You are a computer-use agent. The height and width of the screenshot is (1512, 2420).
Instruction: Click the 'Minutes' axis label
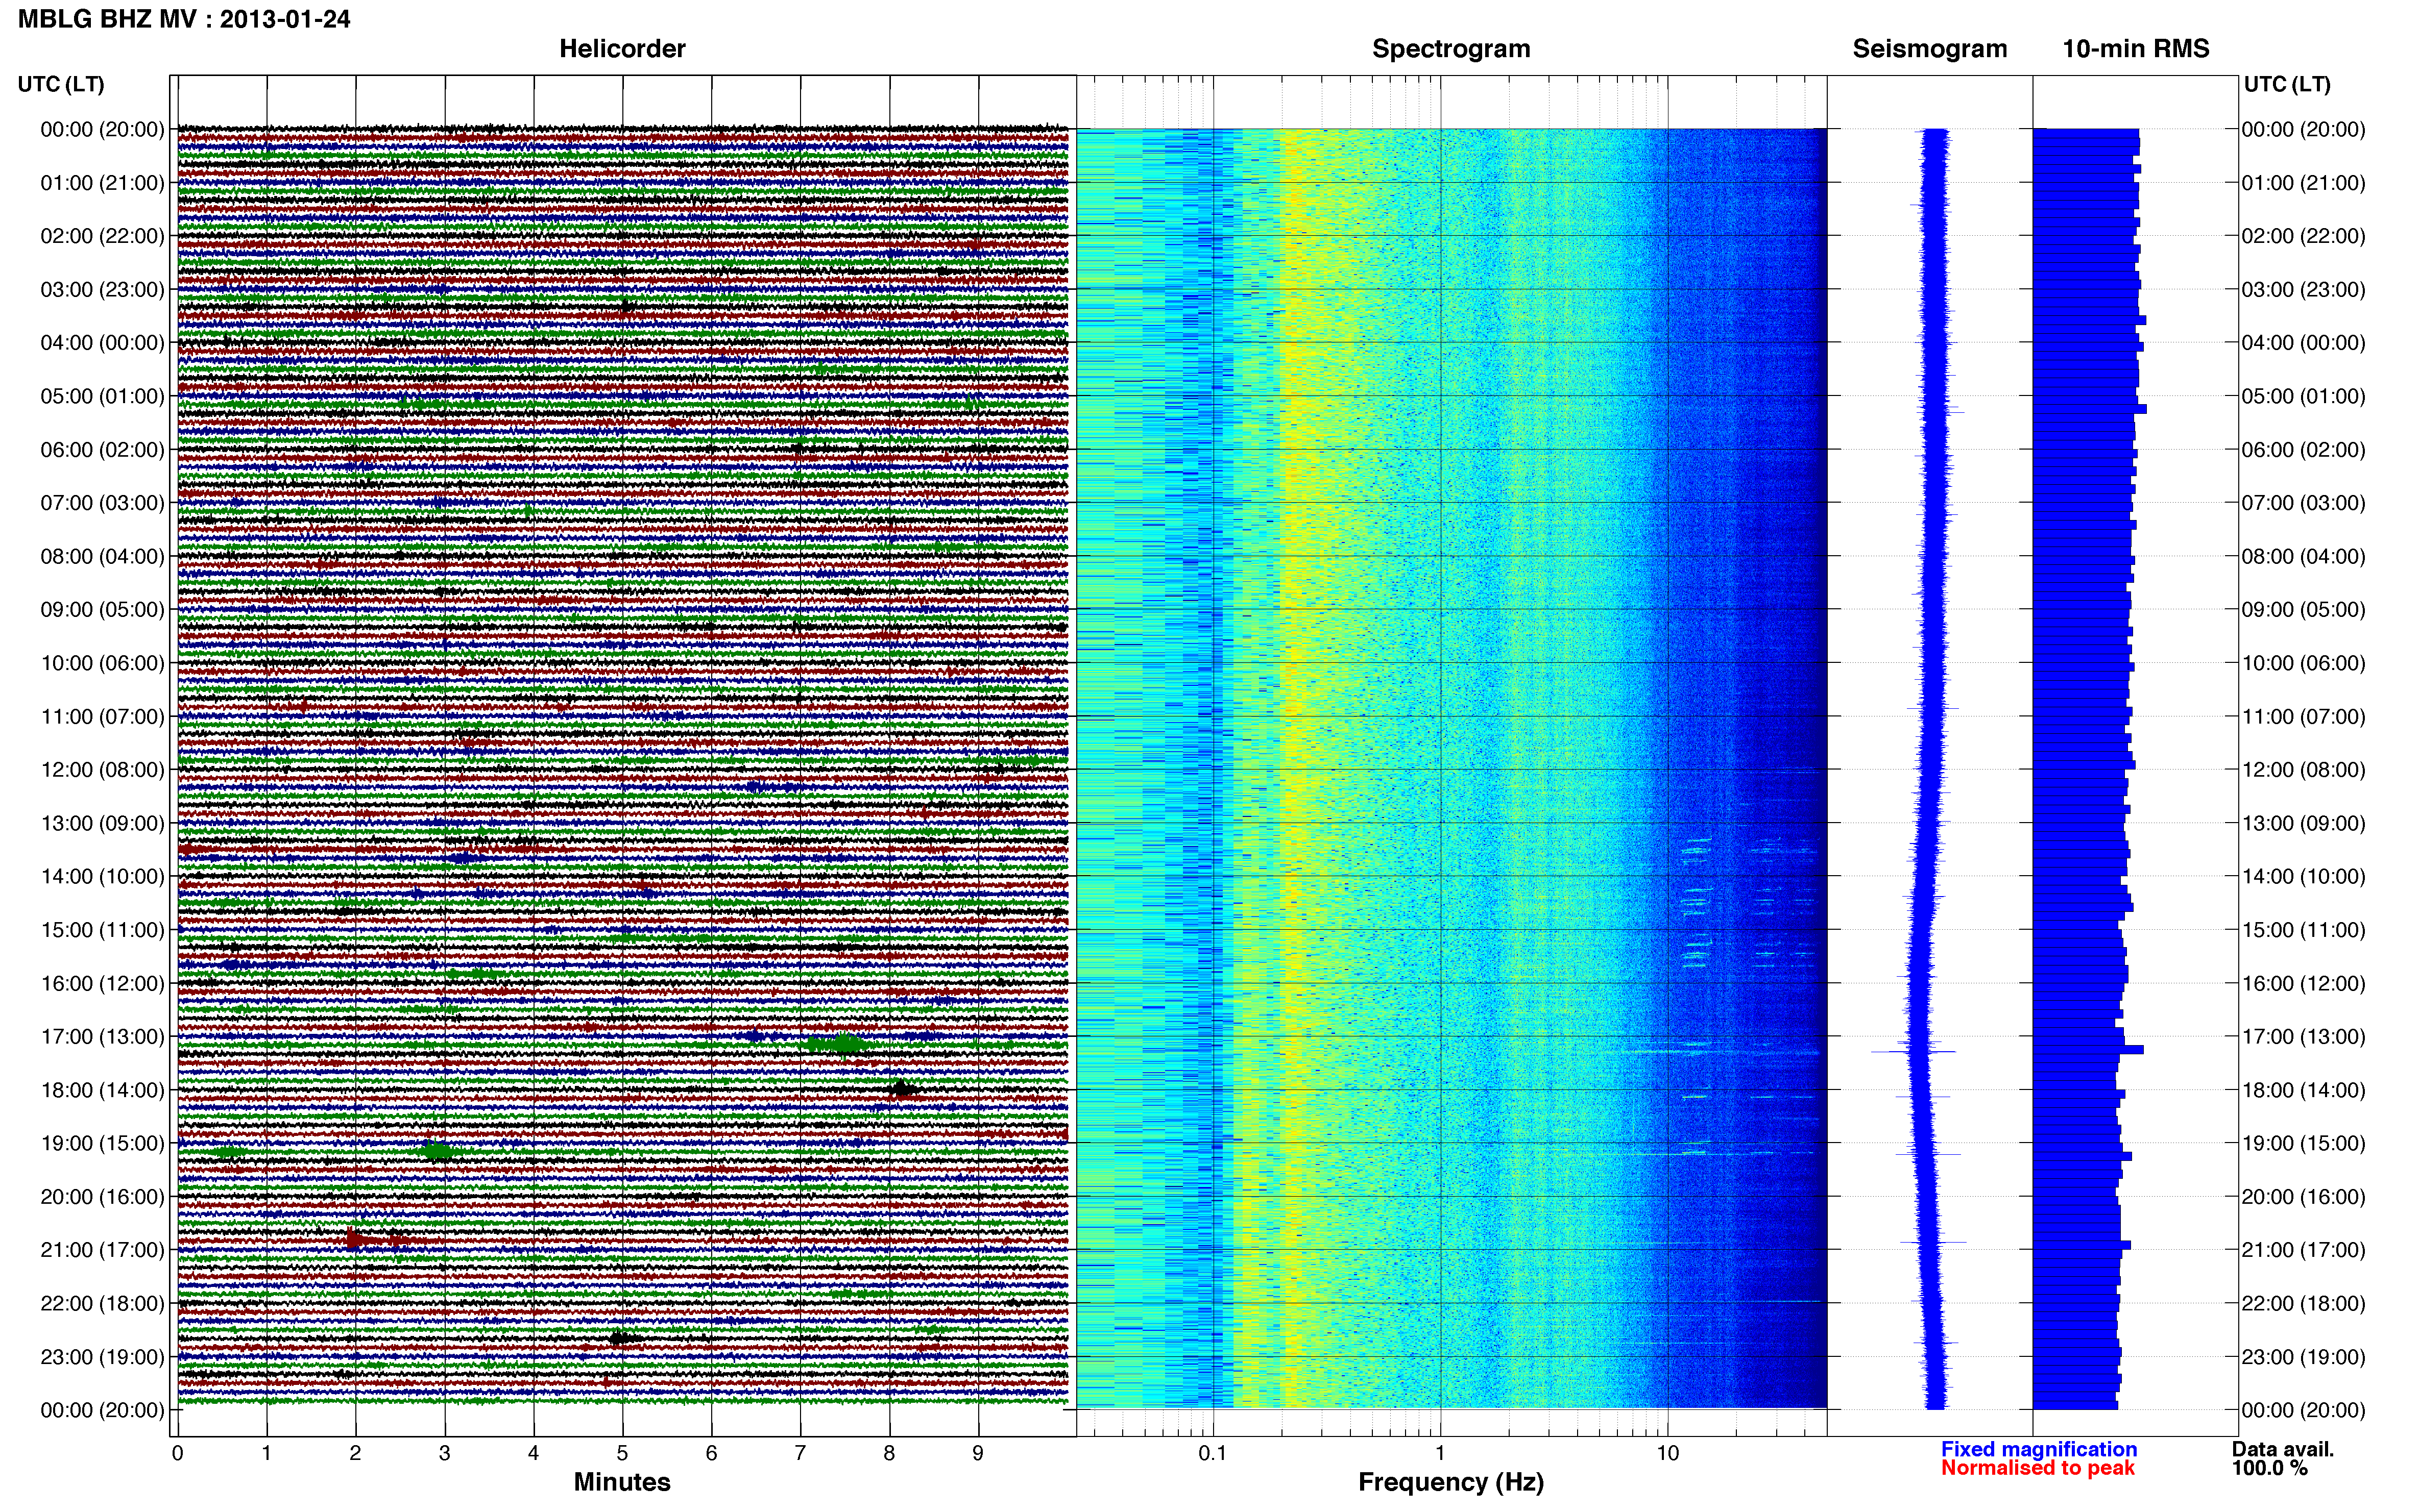(x=622, y=1482)
